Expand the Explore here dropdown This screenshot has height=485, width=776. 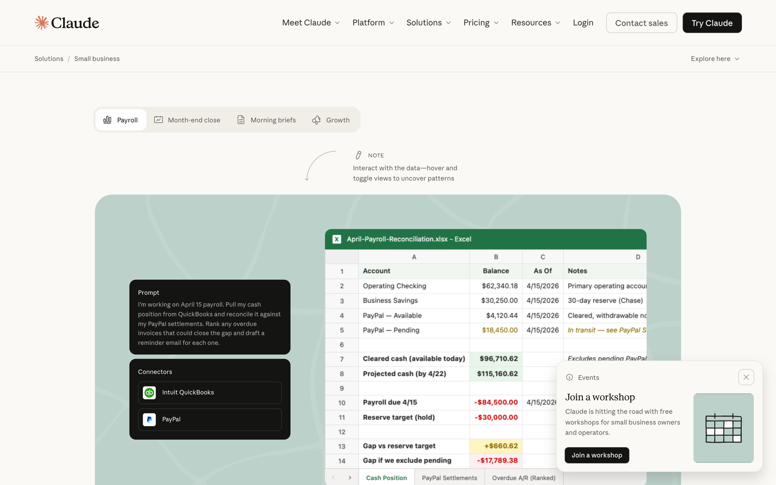[x=715, y=59]
